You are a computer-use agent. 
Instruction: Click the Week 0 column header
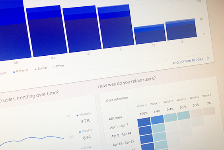point(142,105)
